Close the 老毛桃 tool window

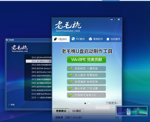click(x=119, y=19)
